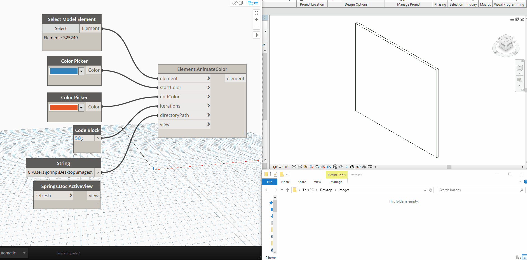The width and height of the screenshot is (527, 260).
Task: Expand the Explorer address bar dropdown
Action: tap(425, 190)
